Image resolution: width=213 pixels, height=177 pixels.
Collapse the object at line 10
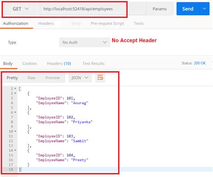click(15, 132)
